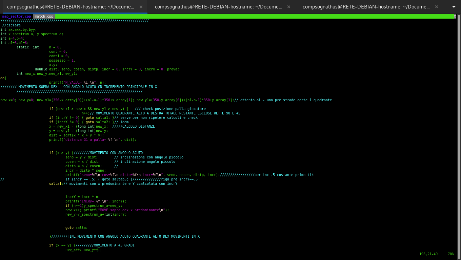461x260 pixels.
Task: Click the line 'int a1=6,b1=6;'
Action: (x=15, y=43)
